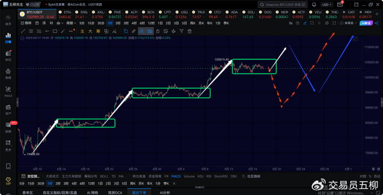Click the filter funnel icon in toolbar
Viewport: 383px width, 195px height.
tap(181, 31)
